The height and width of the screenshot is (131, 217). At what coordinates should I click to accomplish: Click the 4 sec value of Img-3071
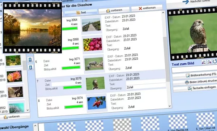tap(77, 63)
